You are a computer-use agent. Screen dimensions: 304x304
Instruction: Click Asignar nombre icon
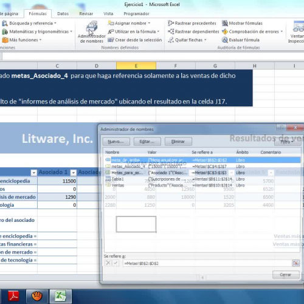tap(111, 23)
